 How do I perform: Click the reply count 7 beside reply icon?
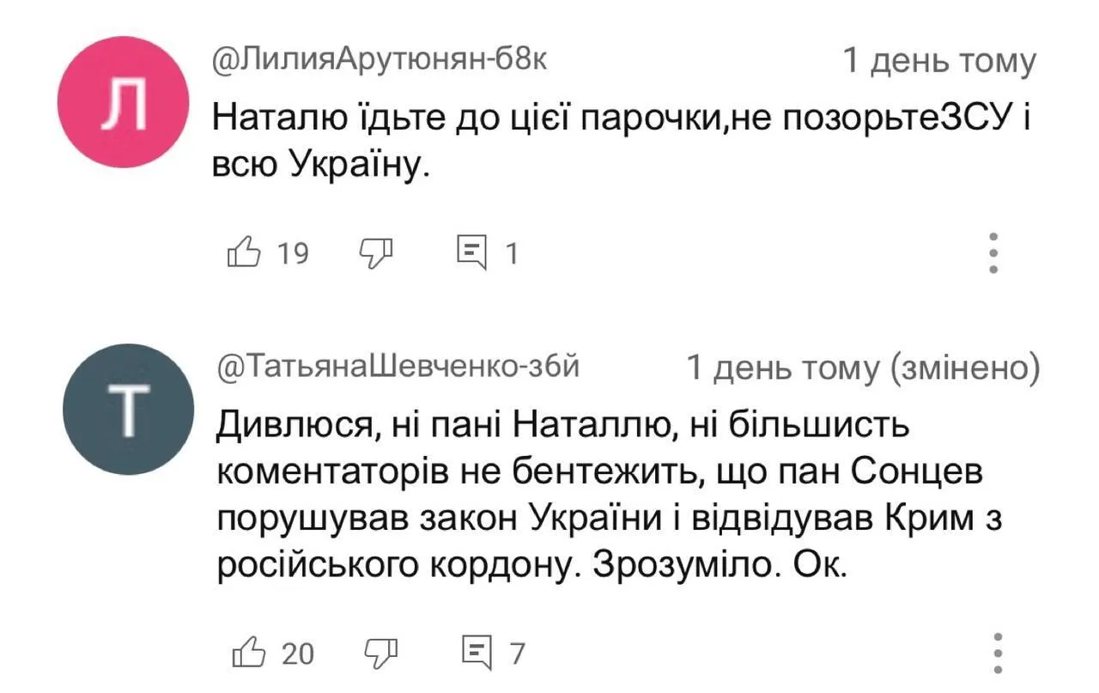click(x=517, y=654)
